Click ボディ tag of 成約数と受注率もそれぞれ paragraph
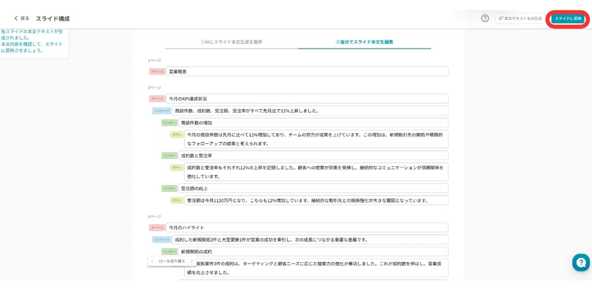This screenshot has height=289, width=592. pos(177,168)
